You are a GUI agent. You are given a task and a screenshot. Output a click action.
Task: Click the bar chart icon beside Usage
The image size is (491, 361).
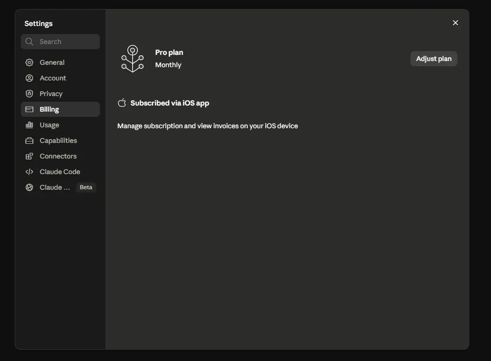(29, 125)
